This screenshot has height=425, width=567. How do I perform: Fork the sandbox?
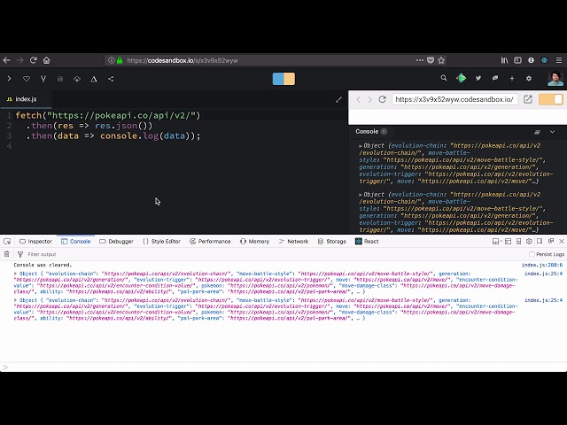[x=43, y=79]
